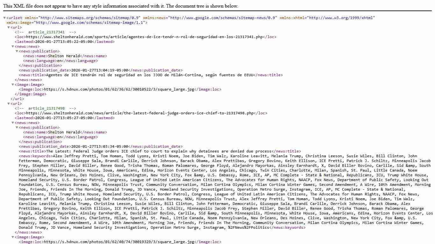Collapse the first news:publication element
The height and width of the screenshot is (244, 435).
[x=16, y=51]
